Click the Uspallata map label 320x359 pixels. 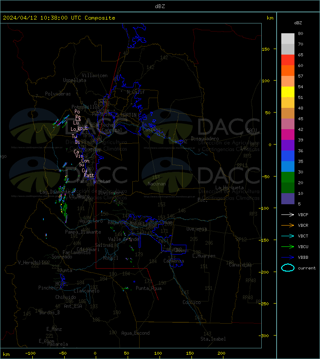click(x=74, y=80)
